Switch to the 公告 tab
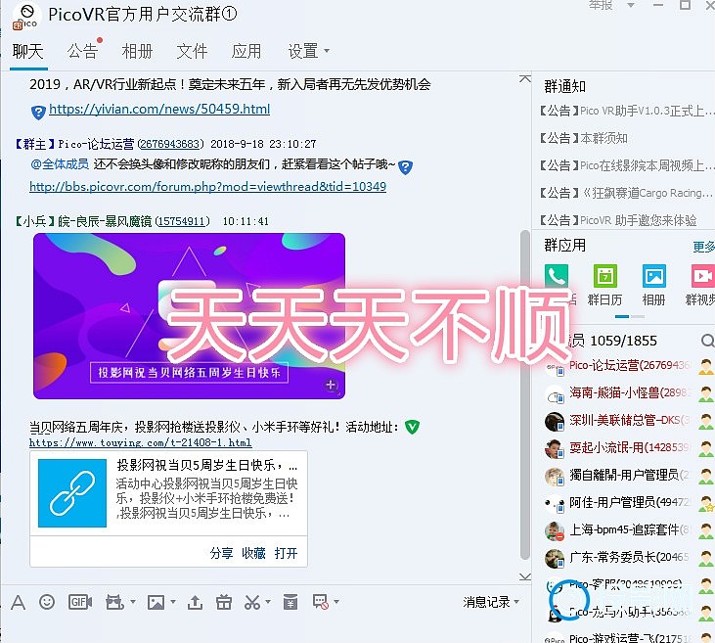715x643 pixels. [x=82, y=51]
